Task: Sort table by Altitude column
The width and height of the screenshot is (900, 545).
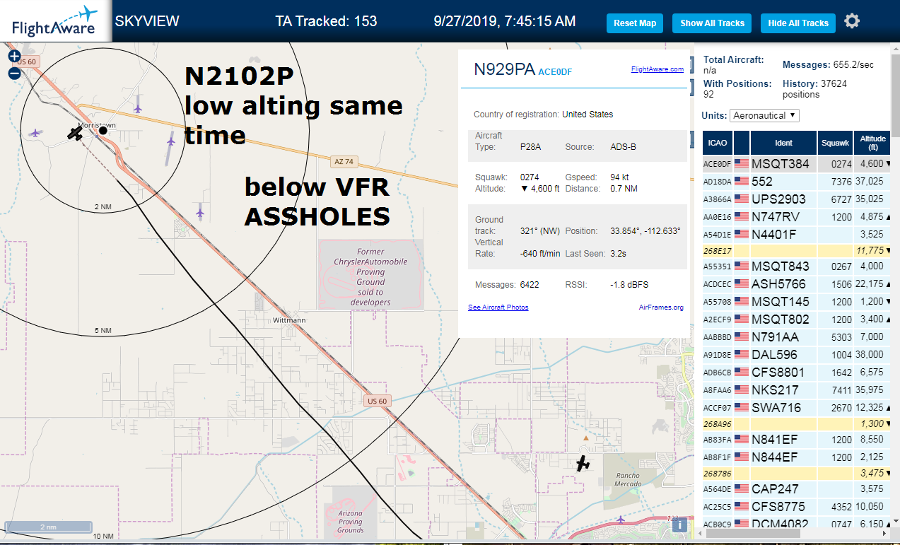Action: (873, 143)
